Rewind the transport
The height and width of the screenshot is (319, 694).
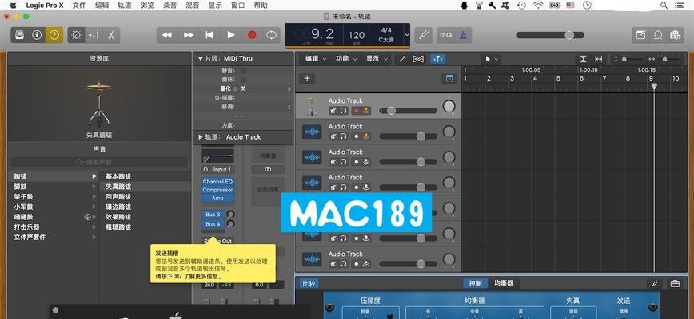coord(167,35)
